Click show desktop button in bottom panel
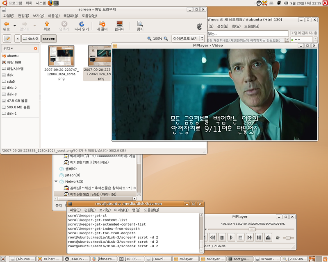 coord(3,259)
